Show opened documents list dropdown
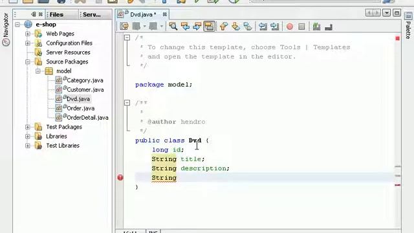The height and width of the screenshot is (233, 414). (x=387, y=13)
